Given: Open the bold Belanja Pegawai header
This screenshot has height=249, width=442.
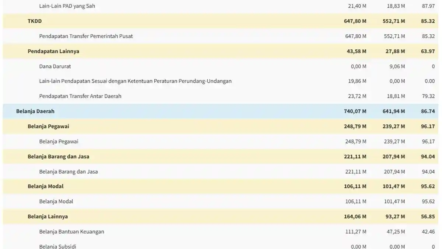Looking at the screenshot, I should click(221, 126).
